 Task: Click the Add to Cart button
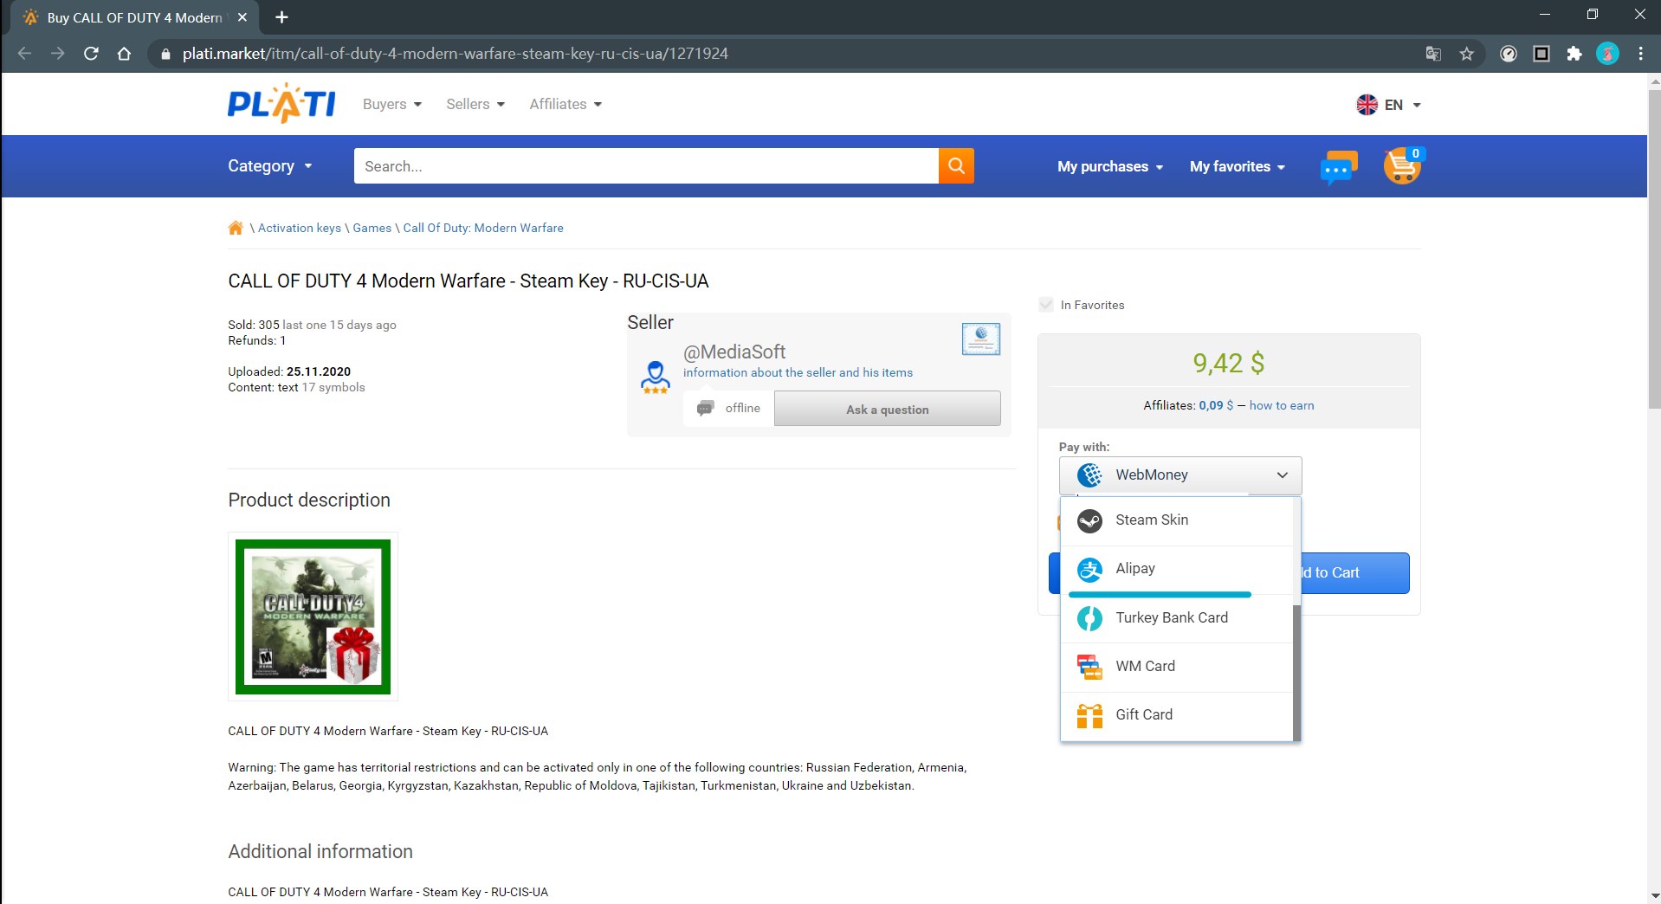pos(1354,573)
